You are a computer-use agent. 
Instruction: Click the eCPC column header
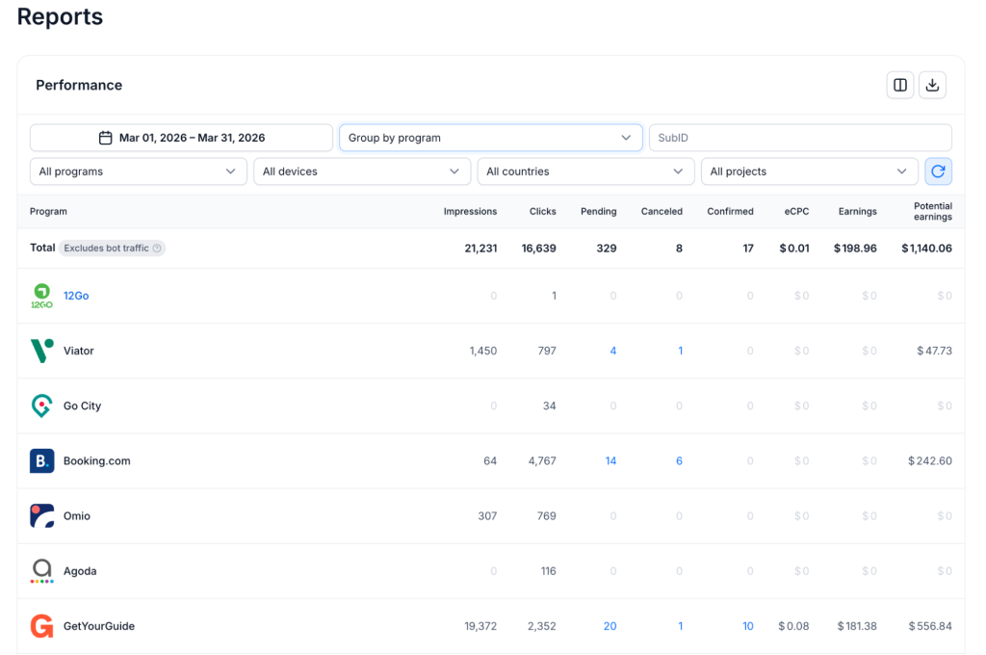coord(796,211)
